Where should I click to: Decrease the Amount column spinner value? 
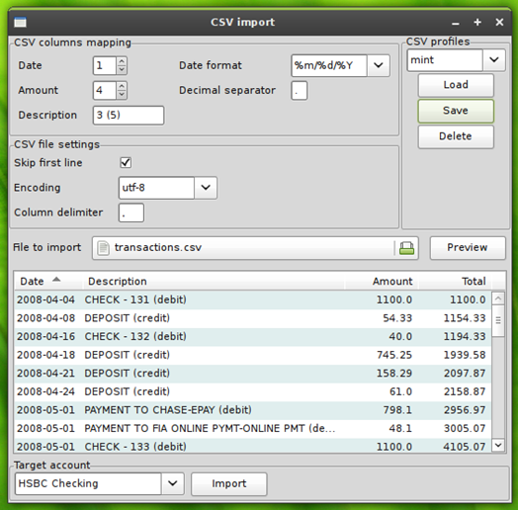tap(122, 94)
